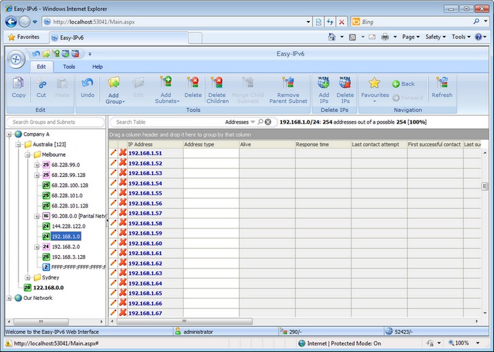Expand the 68.228.99.0 subnet node
Screen dimensions: 494x352
tap(37, 165)
